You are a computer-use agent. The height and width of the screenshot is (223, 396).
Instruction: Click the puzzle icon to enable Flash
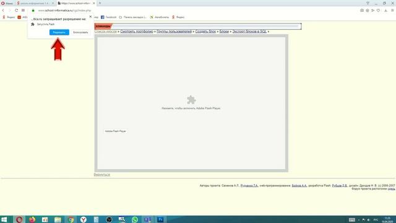(191, 100)
